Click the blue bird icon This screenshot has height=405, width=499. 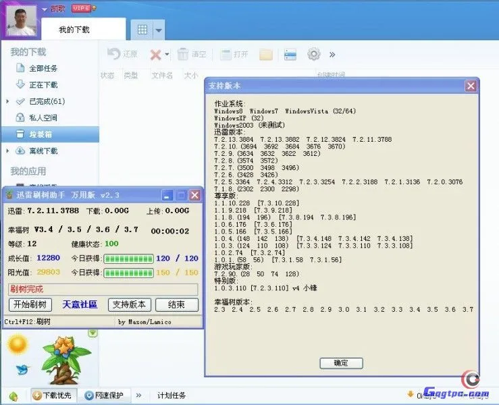(x=22, y=369)
